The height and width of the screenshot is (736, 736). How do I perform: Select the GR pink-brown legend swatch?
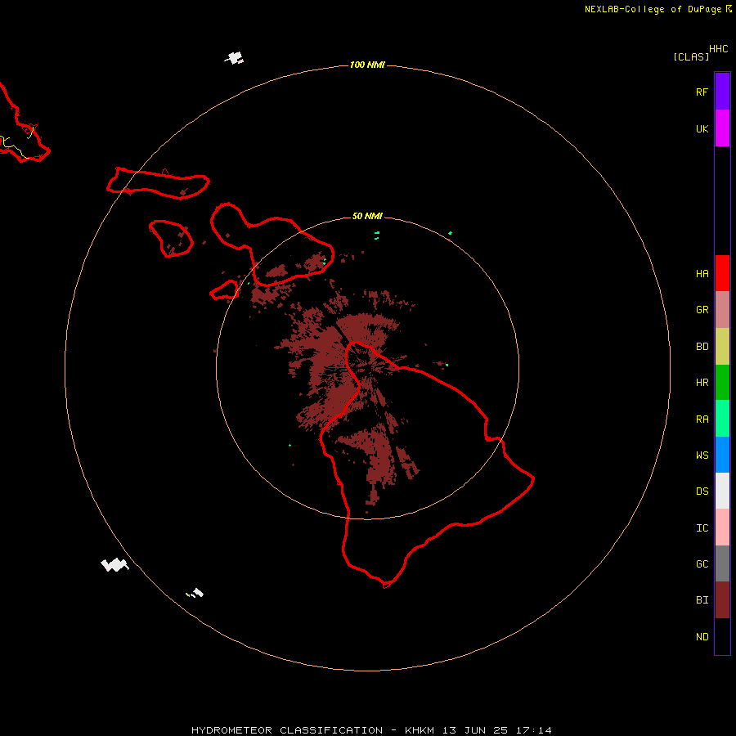click(x=722, y=310)
